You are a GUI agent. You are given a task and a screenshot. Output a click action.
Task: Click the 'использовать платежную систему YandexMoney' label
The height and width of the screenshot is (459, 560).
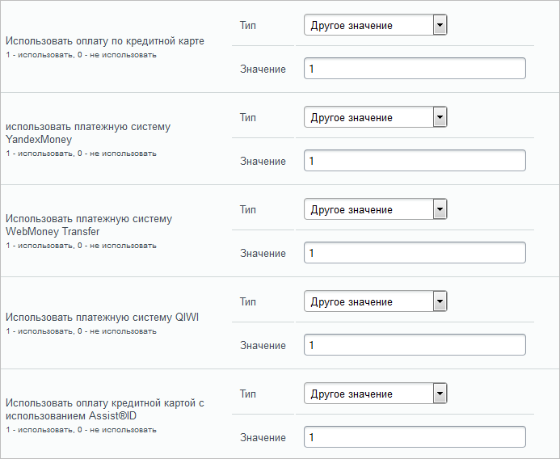(x=88, y=133)
